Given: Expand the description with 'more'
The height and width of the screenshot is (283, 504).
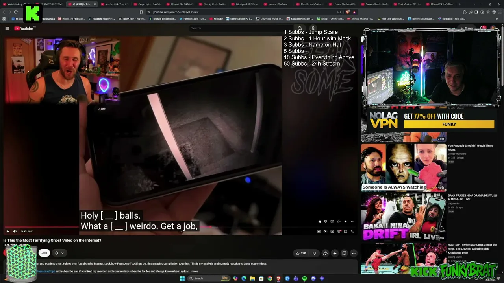Looking at the screenshot, I should [x=195, y=271].
